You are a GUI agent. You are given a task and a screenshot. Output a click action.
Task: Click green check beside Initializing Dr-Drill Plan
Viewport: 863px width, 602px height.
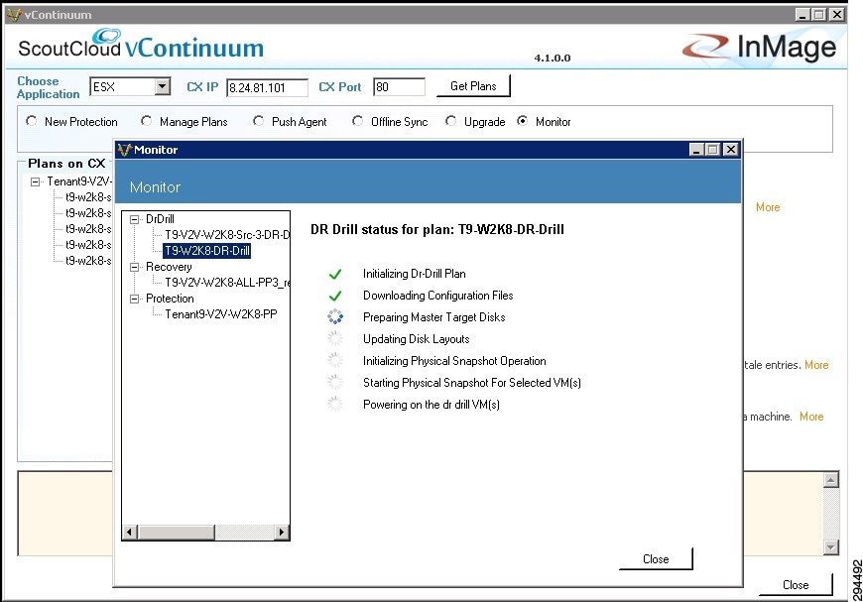pyautogui.click(x=334, y=274)
